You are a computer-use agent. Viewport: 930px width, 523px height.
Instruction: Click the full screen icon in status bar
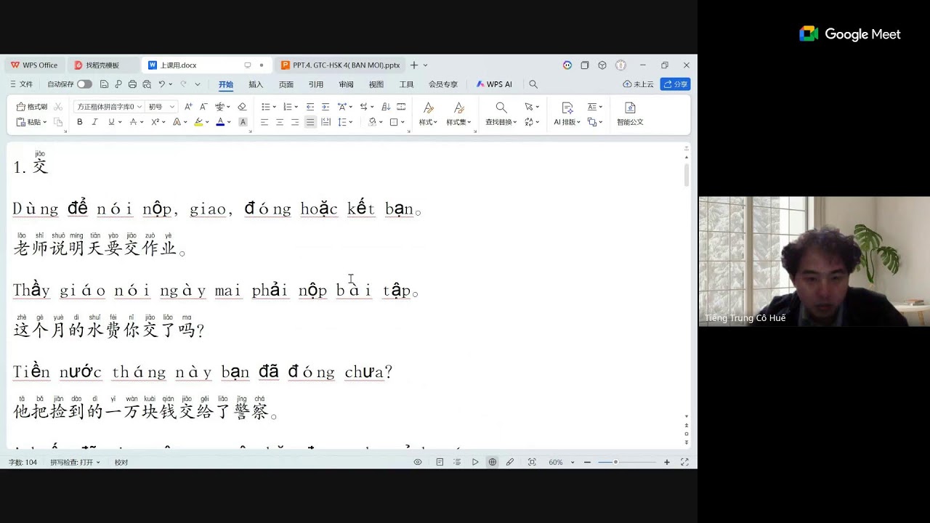pos(684,462)
